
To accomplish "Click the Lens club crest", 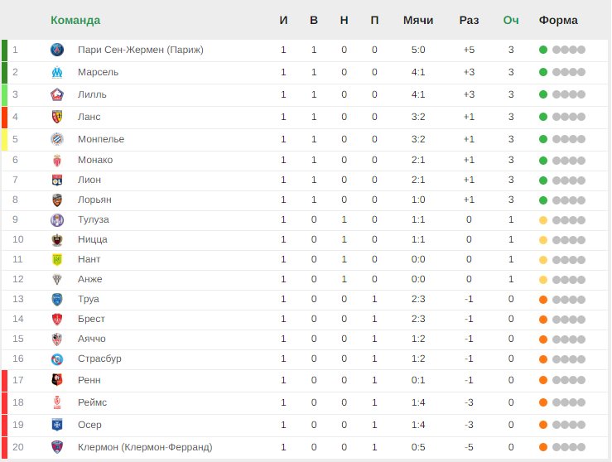I will coord(57,117).
